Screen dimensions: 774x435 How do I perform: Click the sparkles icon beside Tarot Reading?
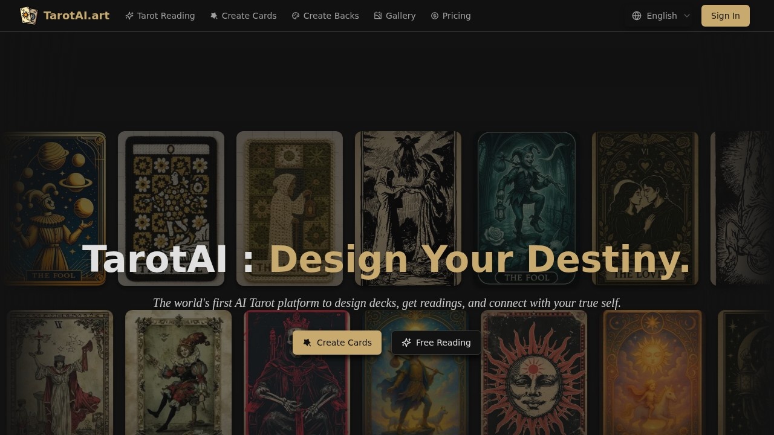click(x=129, y=16)
